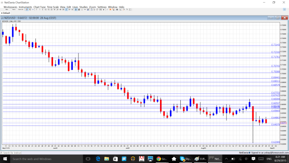This screenshot has height=163, width=289.
Task: Click the 0.7008 horizontal line label
Action: [275, 72]
